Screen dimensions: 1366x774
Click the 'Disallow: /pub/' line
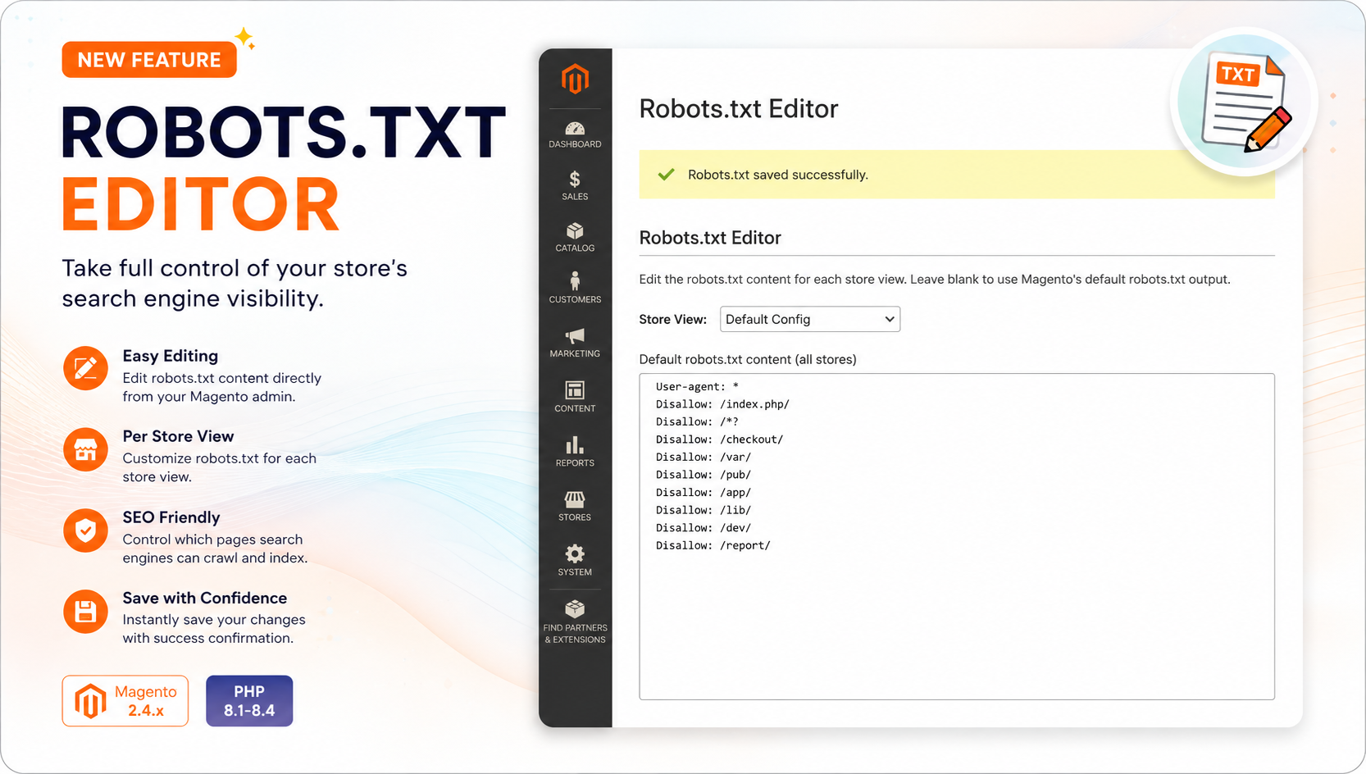(x=703, y=475)
